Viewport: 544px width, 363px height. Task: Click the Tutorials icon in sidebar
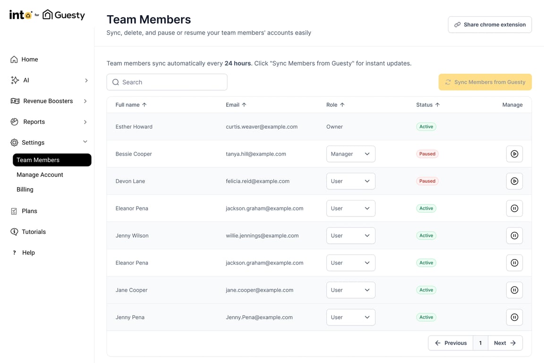click(x=14, y=232)
